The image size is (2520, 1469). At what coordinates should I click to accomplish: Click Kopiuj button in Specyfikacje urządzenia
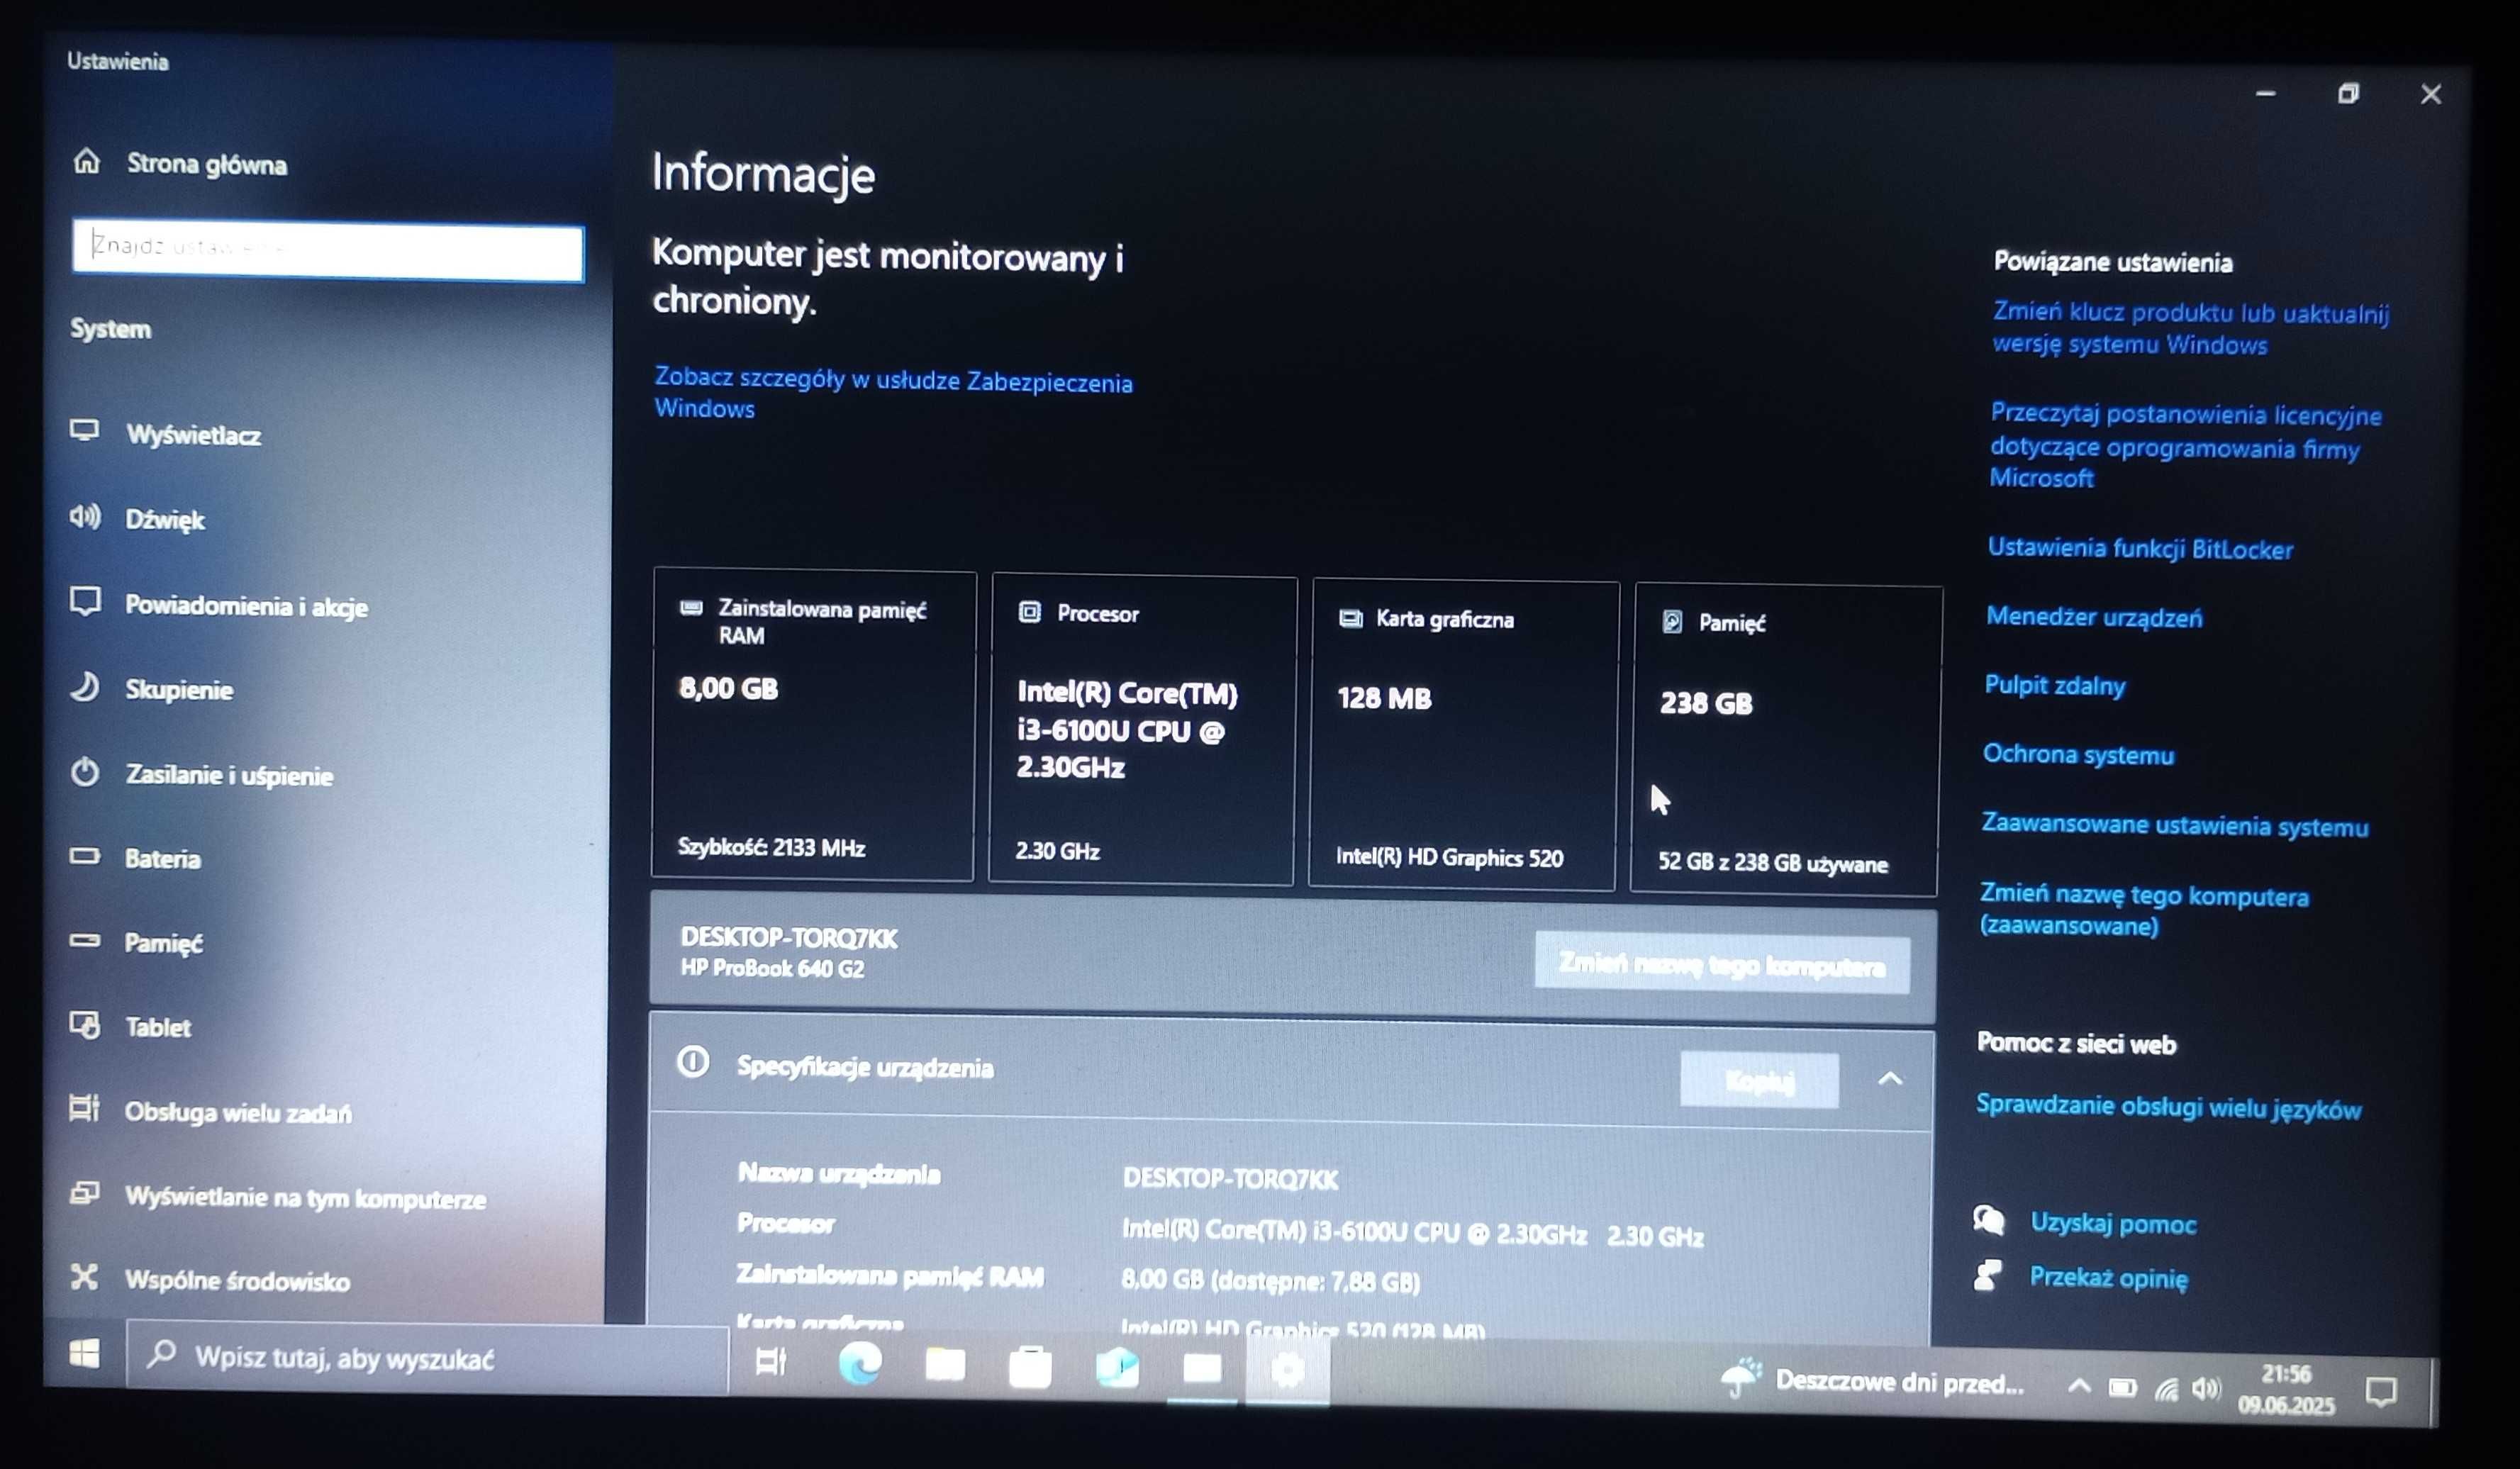click(x=1759, y=1080)
